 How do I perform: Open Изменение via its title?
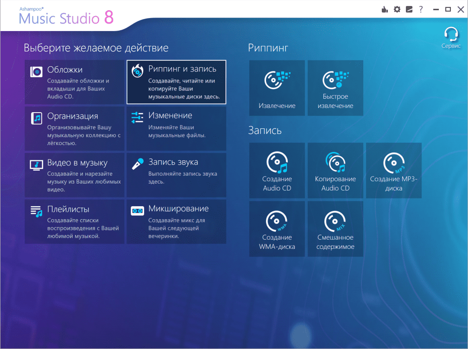(x=170, y=115)
